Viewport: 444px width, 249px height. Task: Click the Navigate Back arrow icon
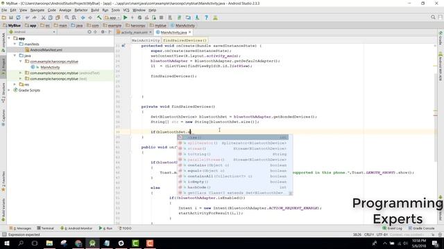83,17
